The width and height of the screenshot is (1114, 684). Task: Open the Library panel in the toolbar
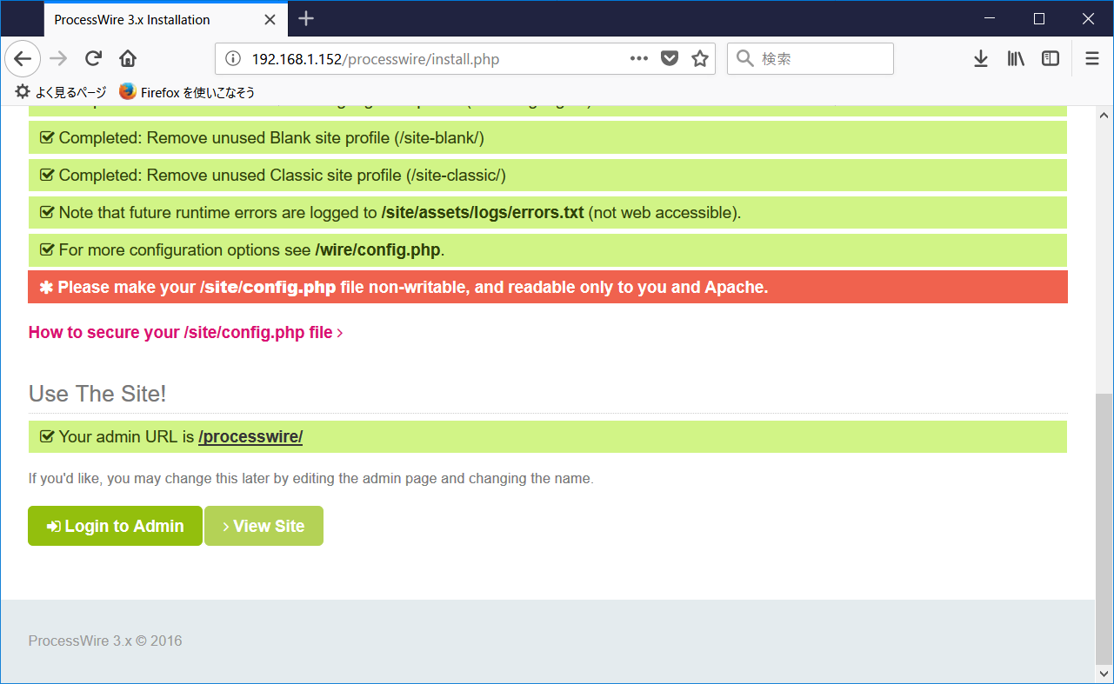pos(1015,58)
